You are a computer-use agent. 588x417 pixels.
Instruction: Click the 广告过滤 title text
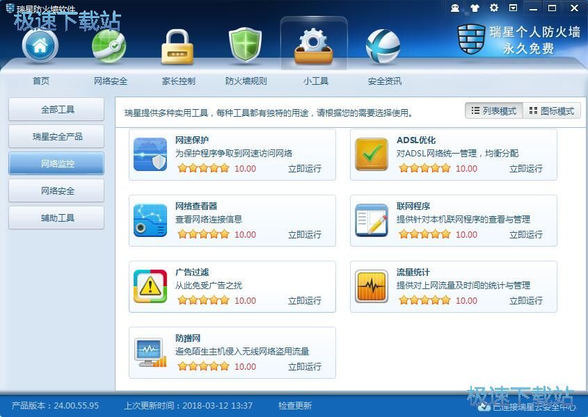192,272
